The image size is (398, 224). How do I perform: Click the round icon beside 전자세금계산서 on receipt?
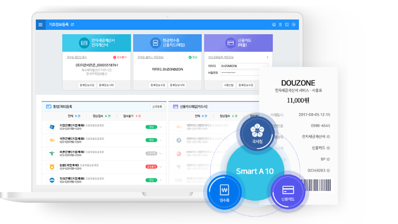[x=328, y=137]
